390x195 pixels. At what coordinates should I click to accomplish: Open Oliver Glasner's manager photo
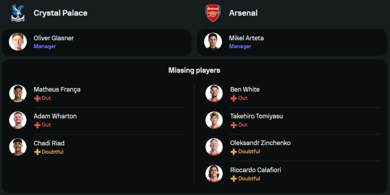18,42
